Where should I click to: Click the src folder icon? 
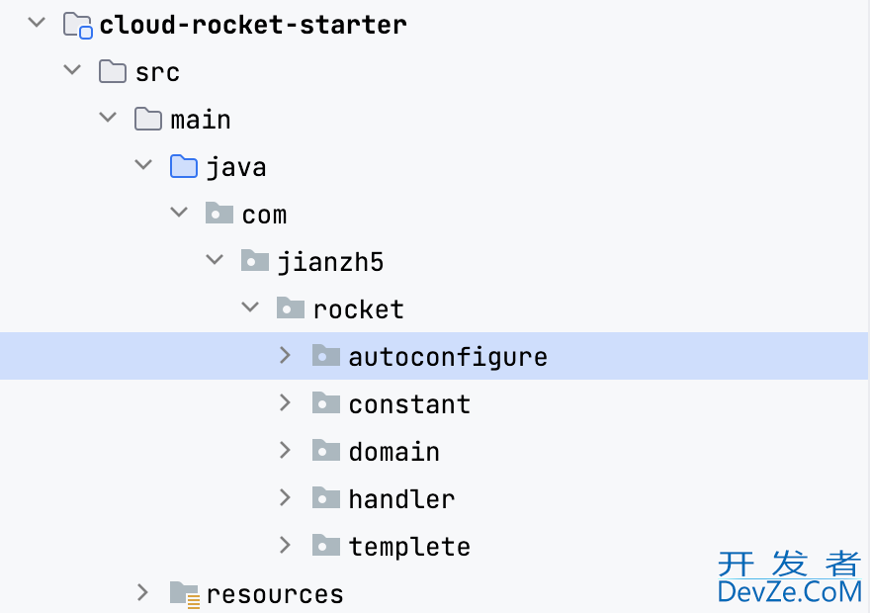click(x=113, y=72)
